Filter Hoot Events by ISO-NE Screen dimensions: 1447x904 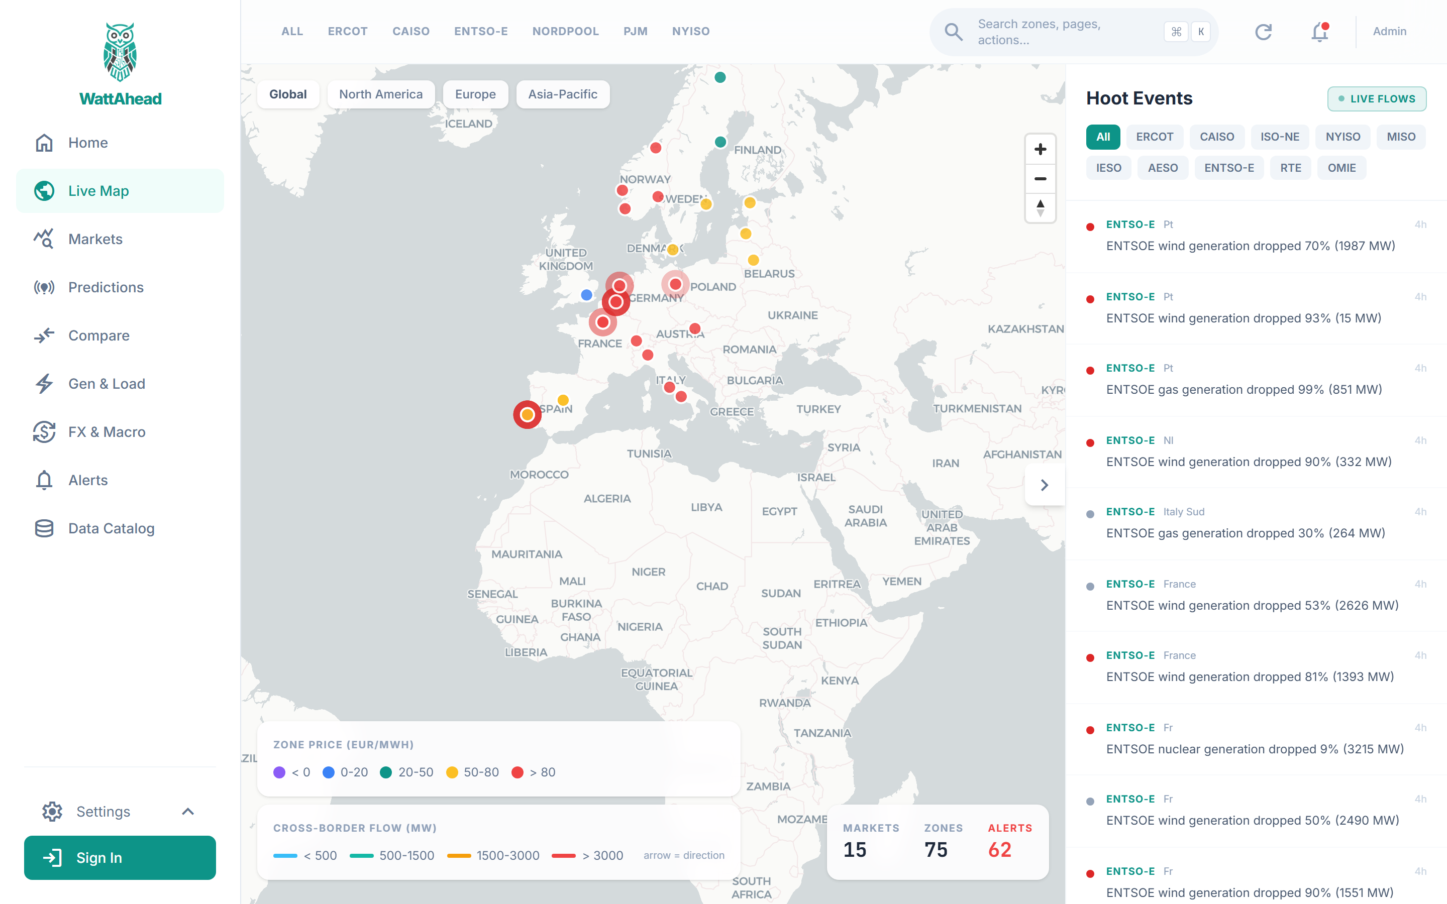1280,137
